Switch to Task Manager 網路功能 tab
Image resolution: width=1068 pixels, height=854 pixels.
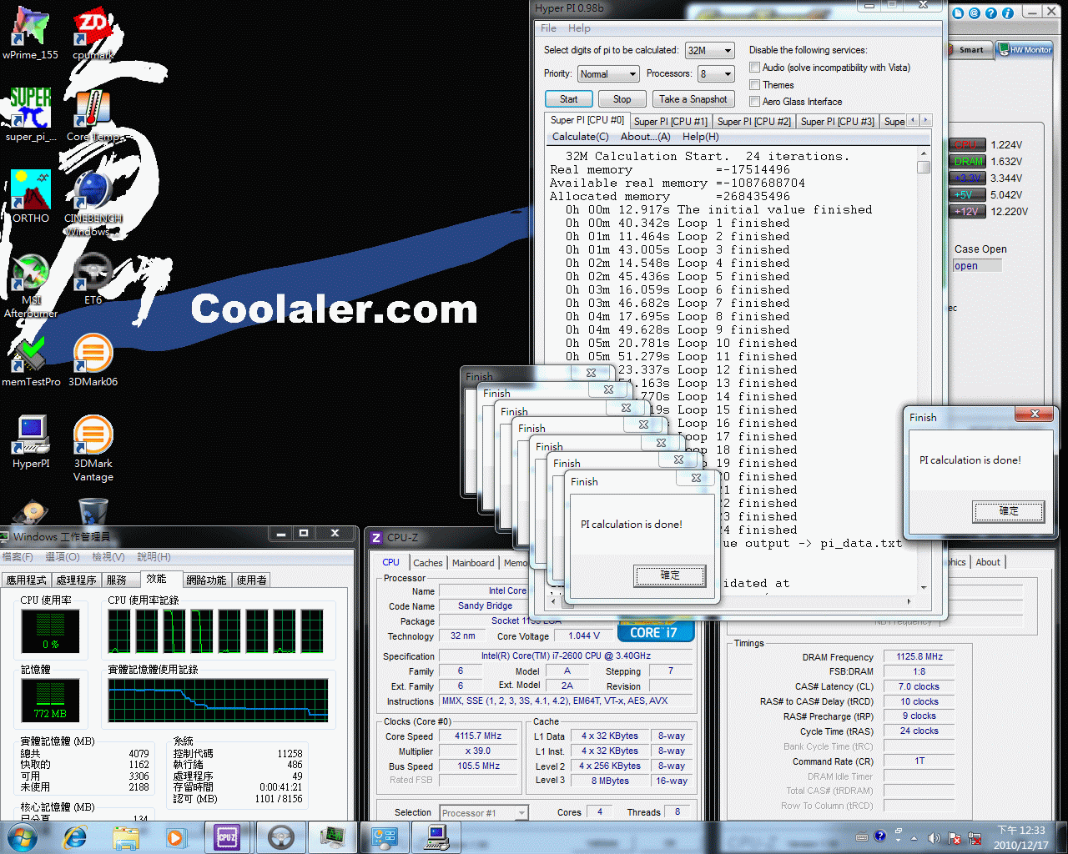(x=206, y=580)
